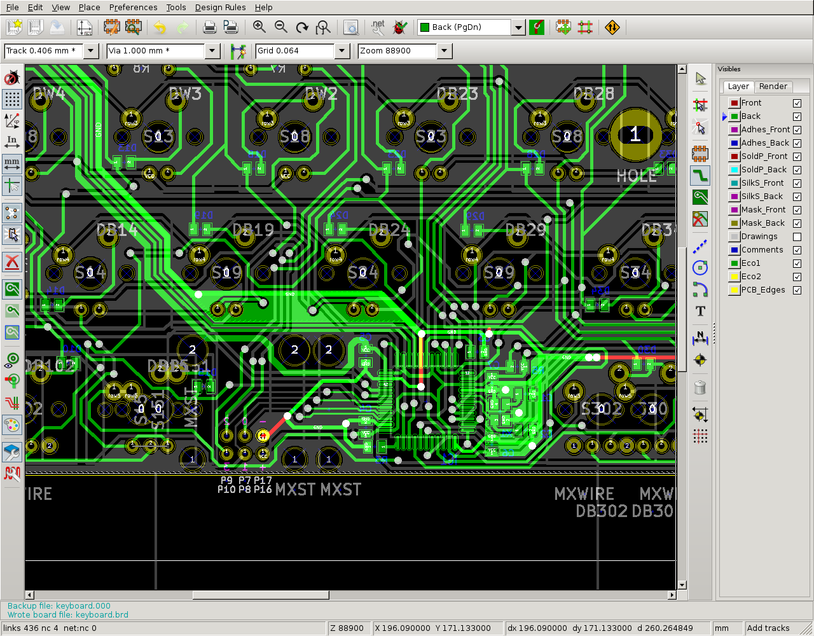Switch units to inches
This screenshot has height=636, width=814.
coord(12,142)
